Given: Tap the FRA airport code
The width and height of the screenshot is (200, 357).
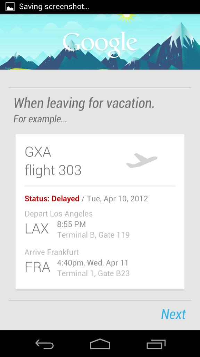Looking at the screenshot, I should (x=37, y=267).
